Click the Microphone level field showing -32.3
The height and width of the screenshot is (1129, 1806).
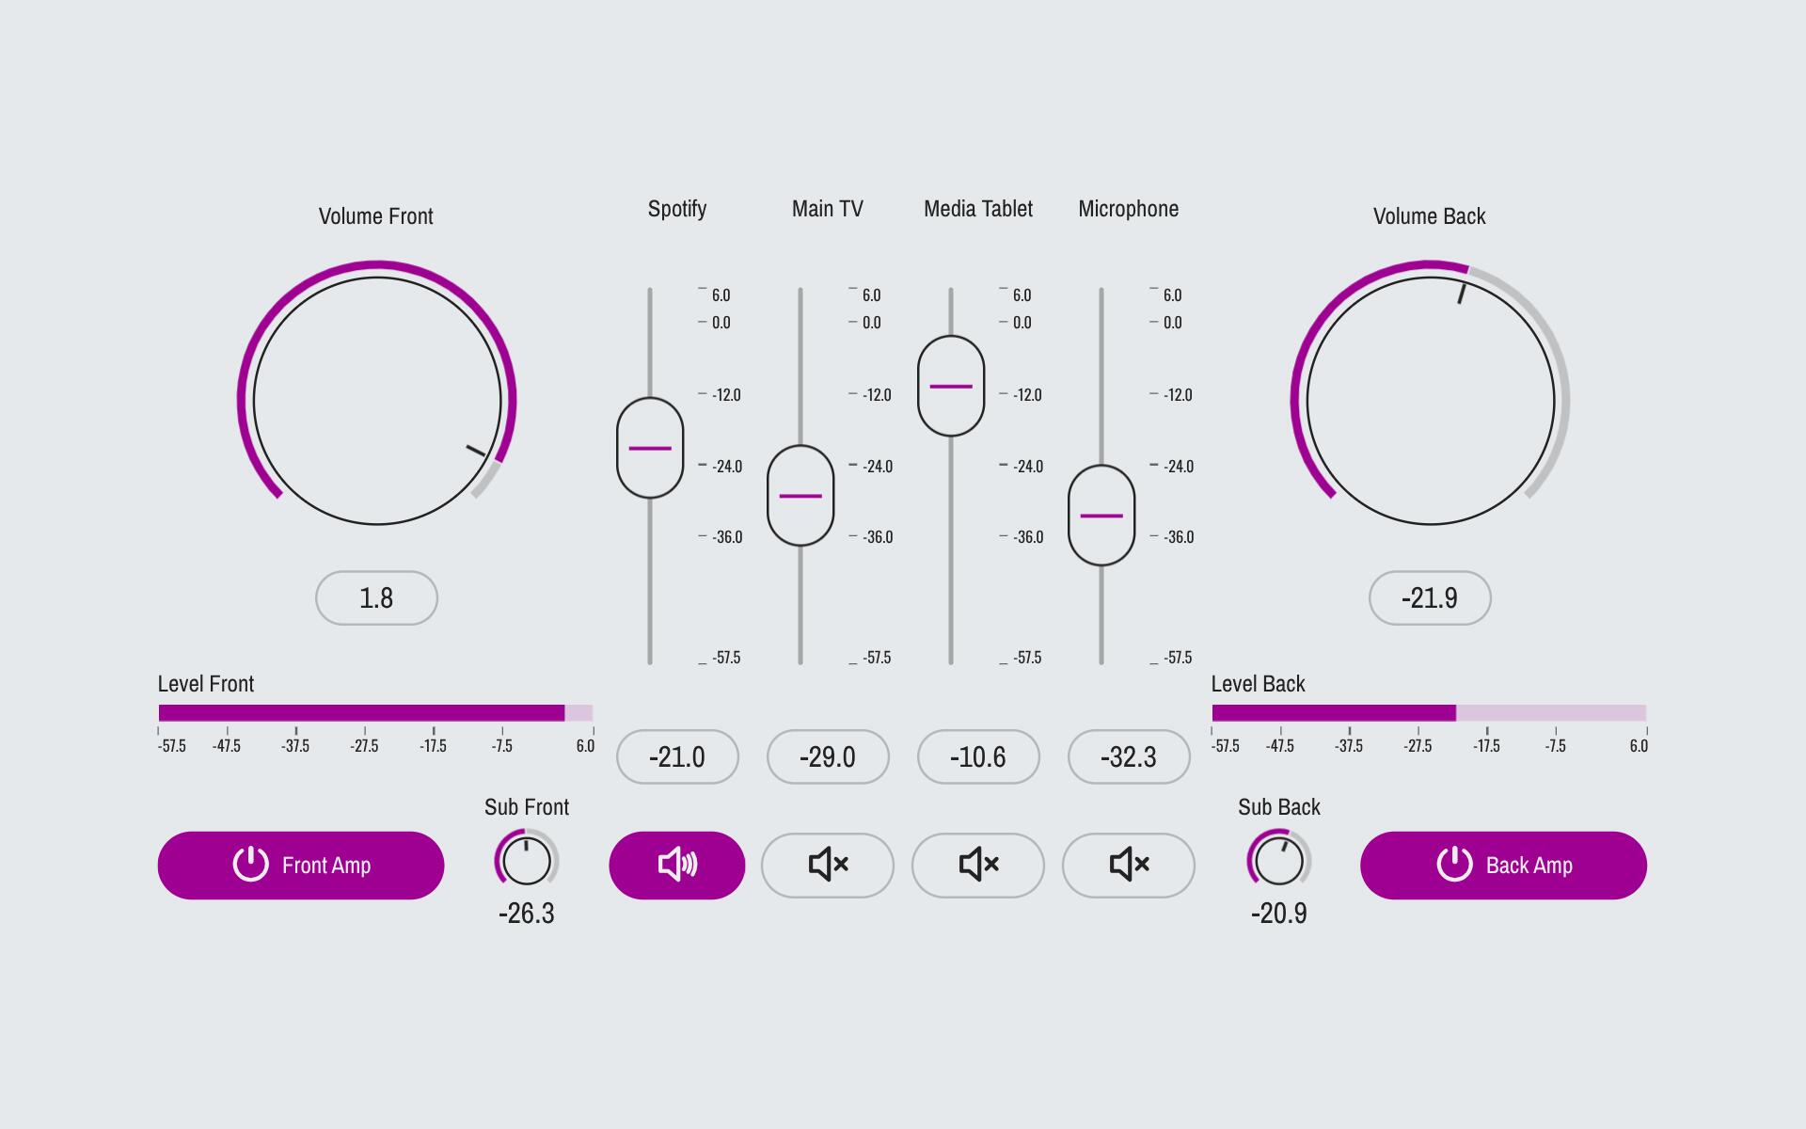(x=1129, y=756)
